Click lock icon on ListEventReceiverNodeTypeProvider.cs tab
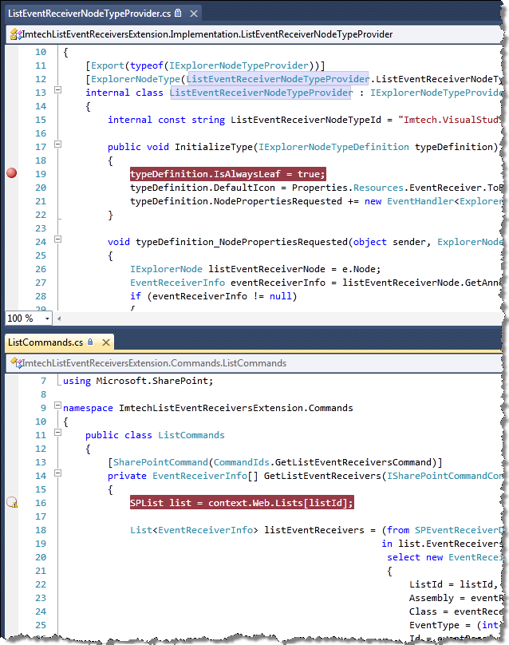The image size is (509, 645). 178,13
